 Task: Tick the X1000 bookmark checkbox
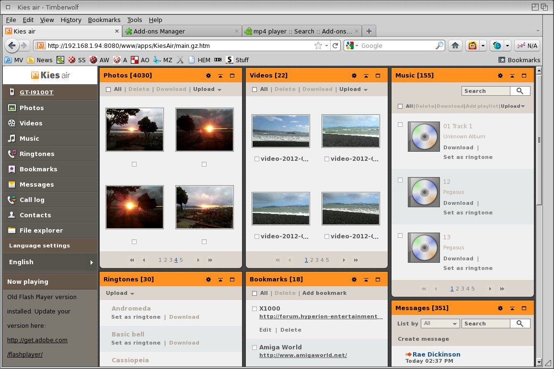[x=254, y=309]
